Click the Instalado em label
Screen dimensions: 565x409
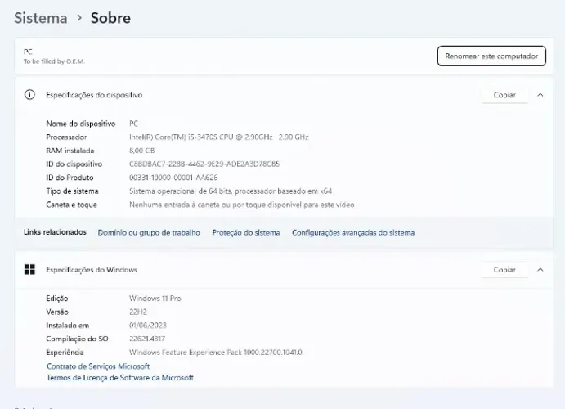point(67,326)
